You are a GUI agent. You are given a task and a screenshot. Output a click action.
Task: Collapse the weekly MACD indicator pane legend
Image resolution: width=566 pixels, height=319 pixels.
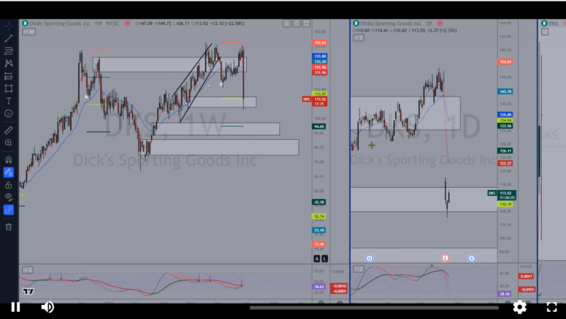pos(27,270)
